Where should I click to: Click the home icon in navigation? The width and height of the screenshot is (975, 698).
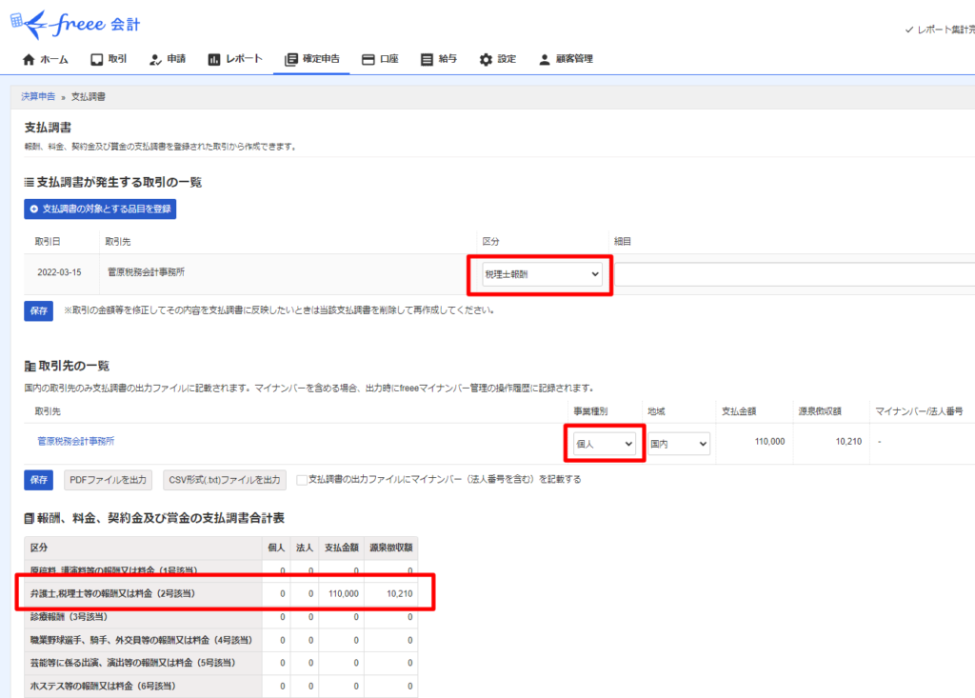[29, 59]
